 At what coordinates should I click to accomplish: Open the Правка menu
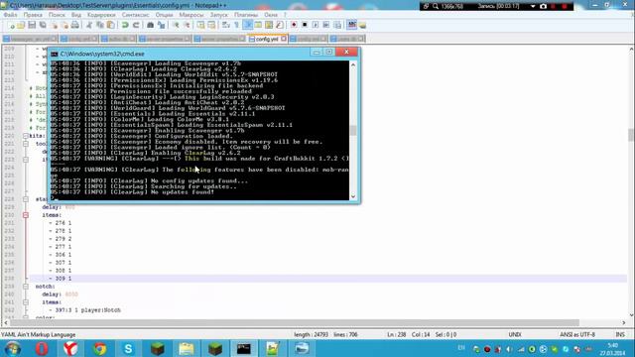click(33, 15)
